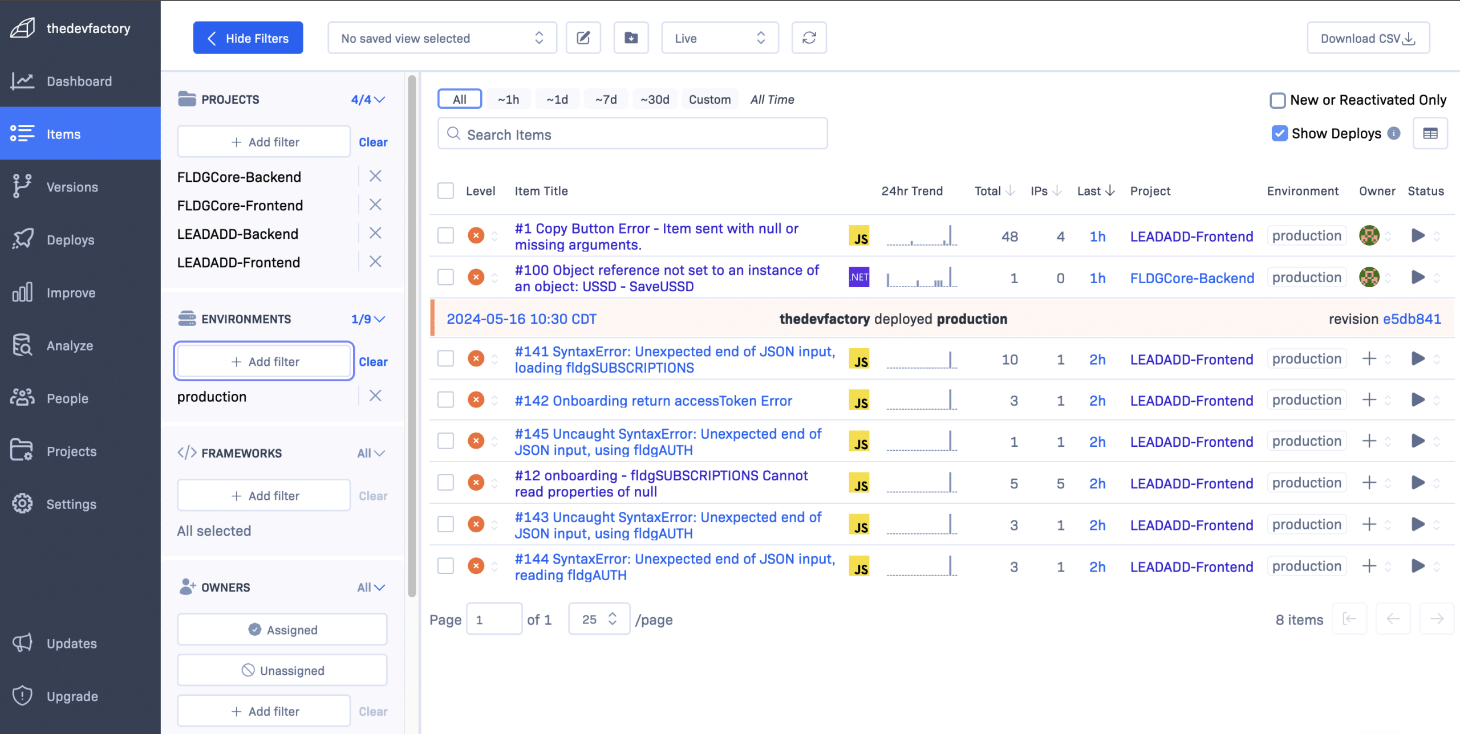Open the Live mode dropdown
Screen dimensions: 1460x734
[719, 38]
